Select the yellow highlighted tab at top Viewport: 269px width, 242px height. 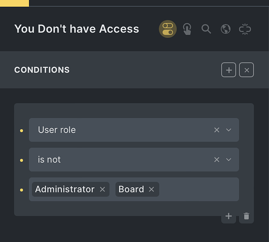15,3
